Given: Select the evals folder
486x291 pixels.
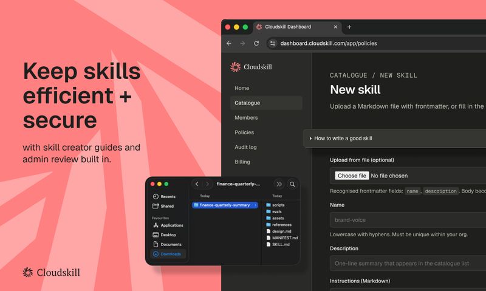Looking at the screenshot, I should coord(274,211).
